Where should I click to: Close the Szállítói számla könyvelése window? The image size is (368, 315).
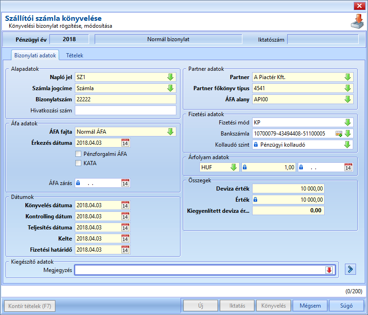pyautogui.click(x=359, y=6)
